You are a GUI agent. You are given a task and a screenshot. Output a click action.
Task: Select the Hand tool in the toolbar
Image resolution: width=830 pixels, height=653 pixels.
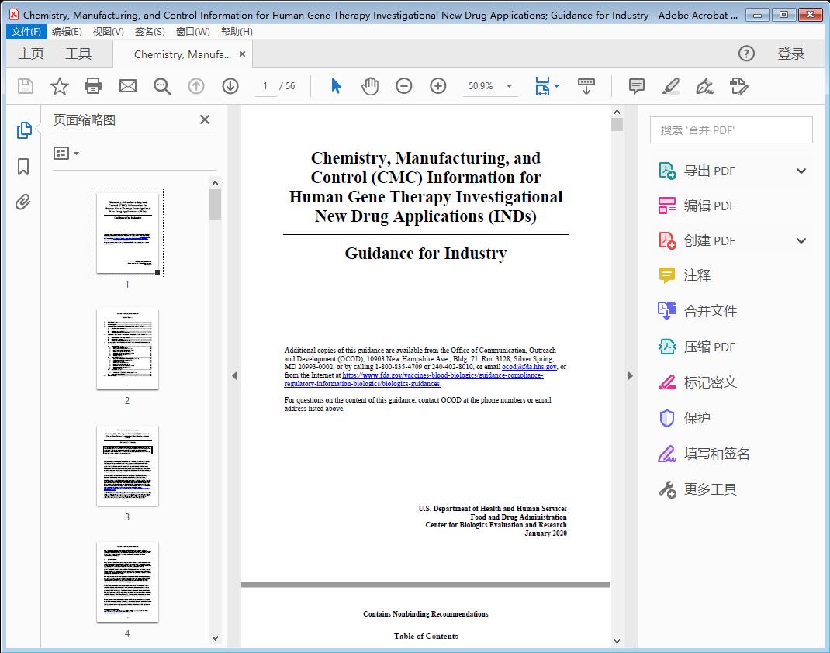(x=370, y=86)
